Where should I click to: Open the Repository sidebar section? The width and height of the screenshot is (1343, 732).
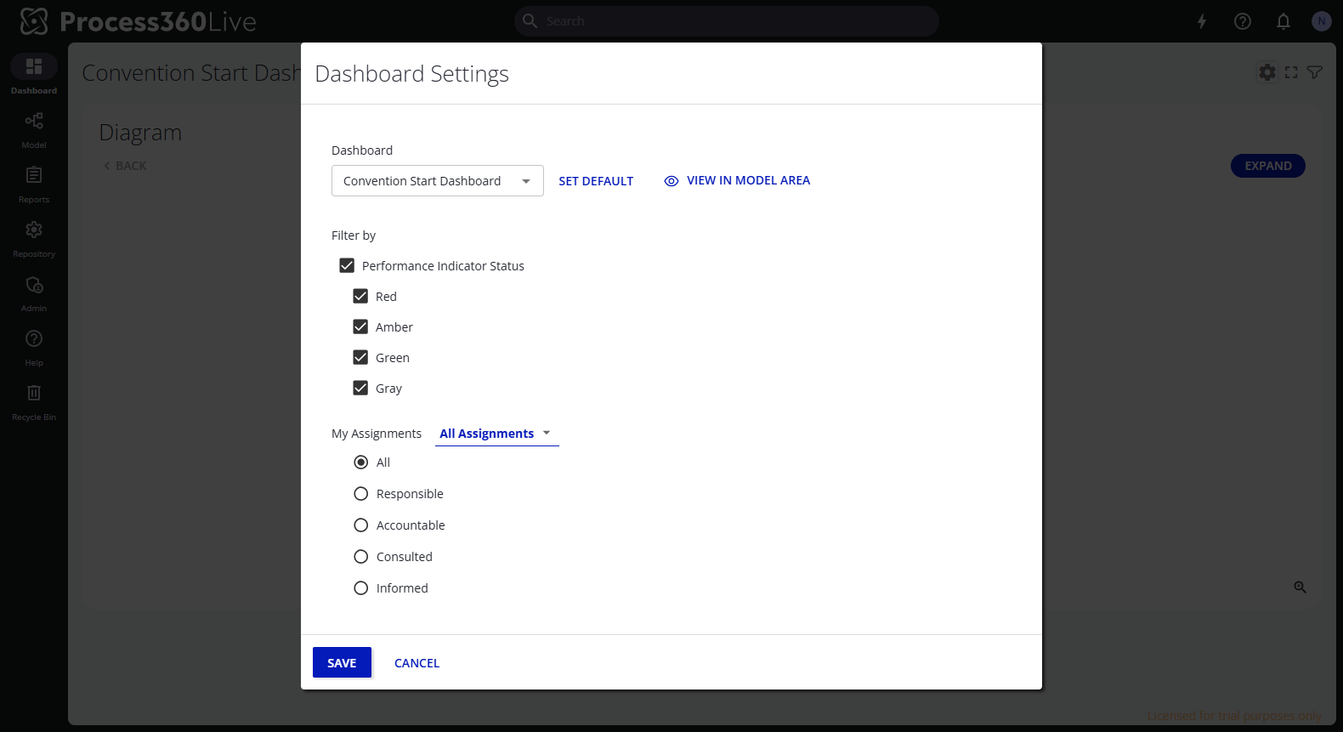point(34,238)
